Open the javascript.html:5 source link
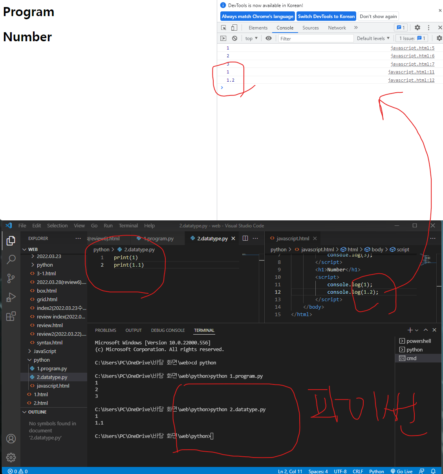This screenshot has height=474, width=443. 412,48
